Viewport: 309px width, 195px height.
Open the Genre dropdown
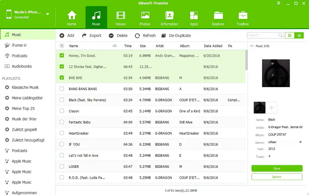[x=300, y=142]
